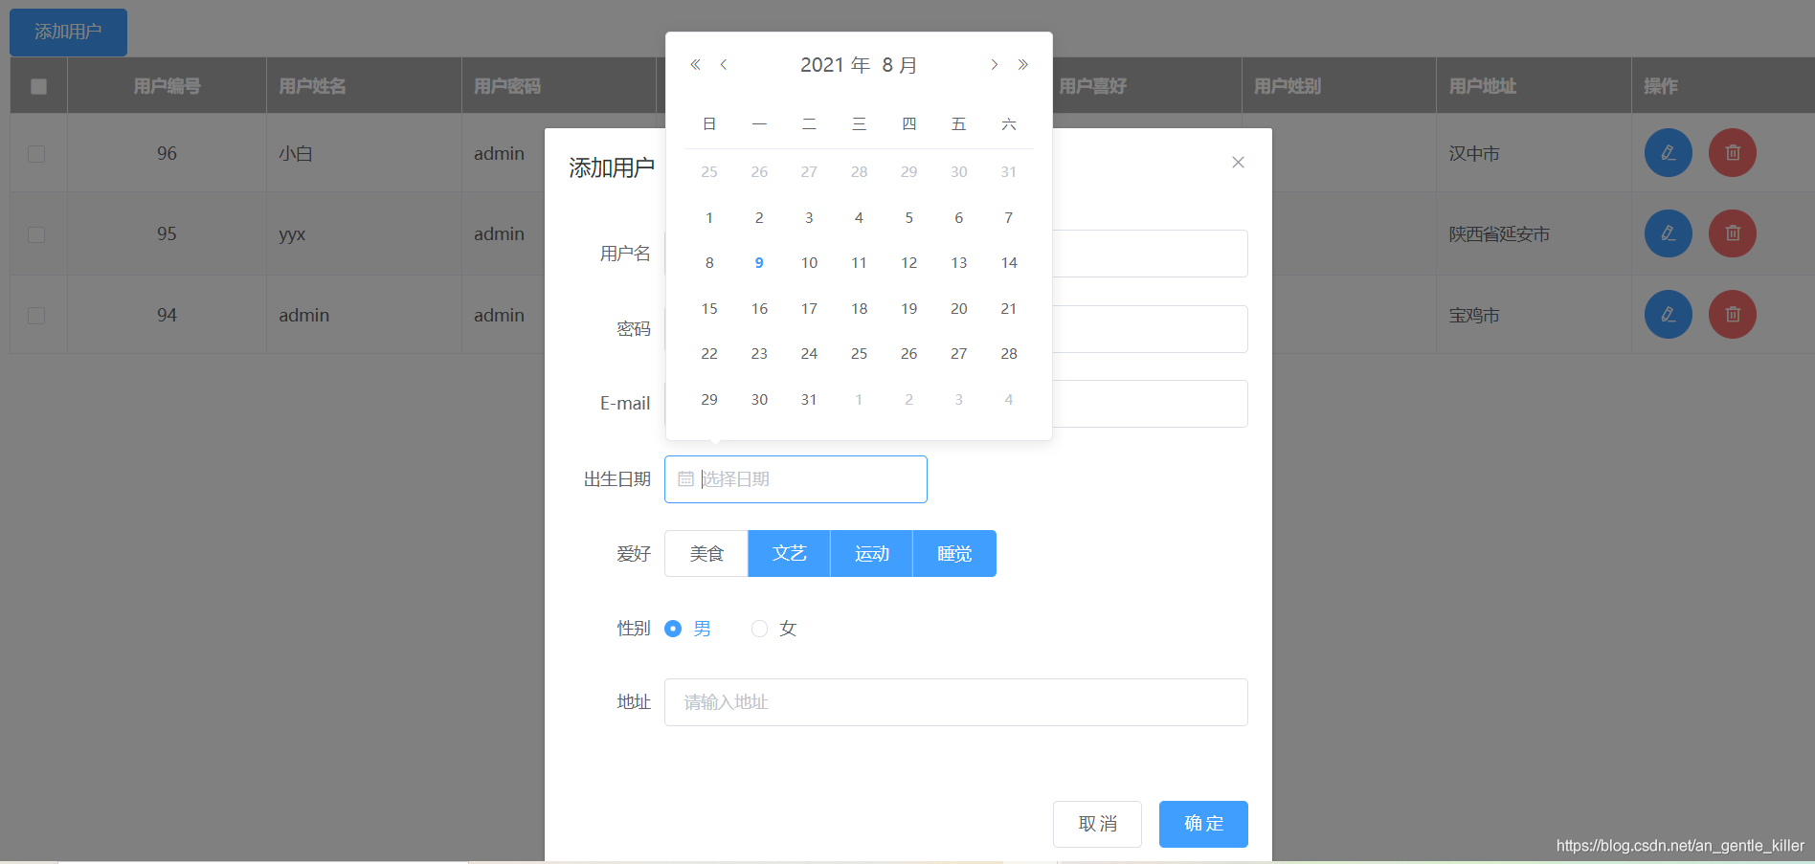This screenshot has width=1815, height=864.
Task: Pick September 4 in the calendar
Action: click(1008, 400)
